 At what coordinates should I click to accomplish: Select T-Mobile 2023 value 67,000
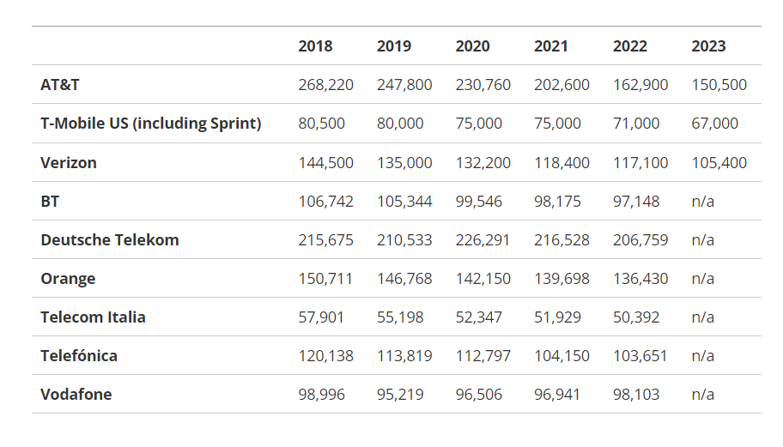(714, 124)
